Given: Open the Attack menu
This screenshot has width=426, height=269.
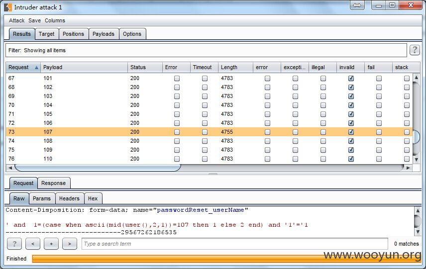Looking at the screenshot, I should click(x=16, y=20).
